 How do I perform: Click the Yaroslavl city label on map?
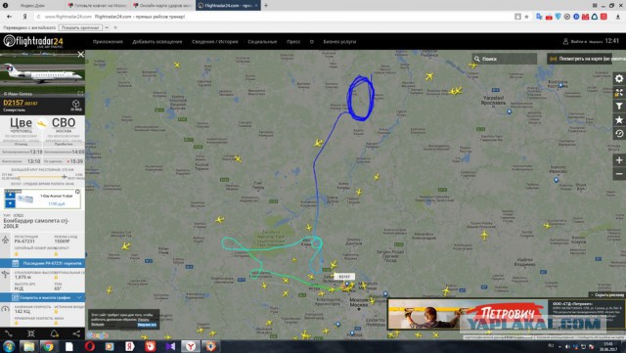pyautogui.click(x=493, y=101)
